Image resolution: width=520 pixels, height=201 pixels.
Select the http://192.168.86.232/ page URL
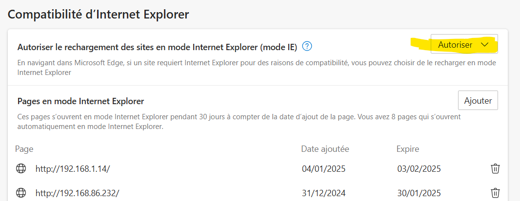click(77, 193)
